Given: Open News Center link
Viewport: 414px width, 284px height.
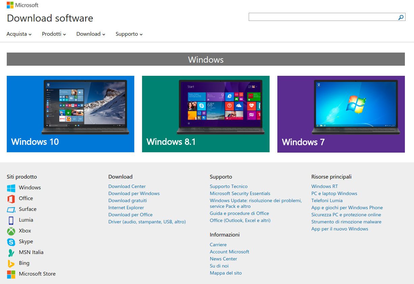Looking at the screenshot, I should click(x=223, y=259).
